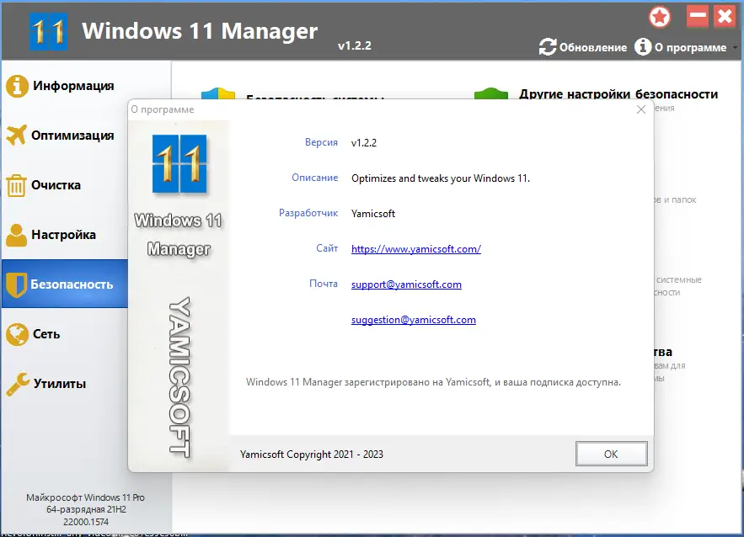The height and width of the screenshot is (537, 744).
Task: Click the build number 22000.1574
Action: point(86,522)
